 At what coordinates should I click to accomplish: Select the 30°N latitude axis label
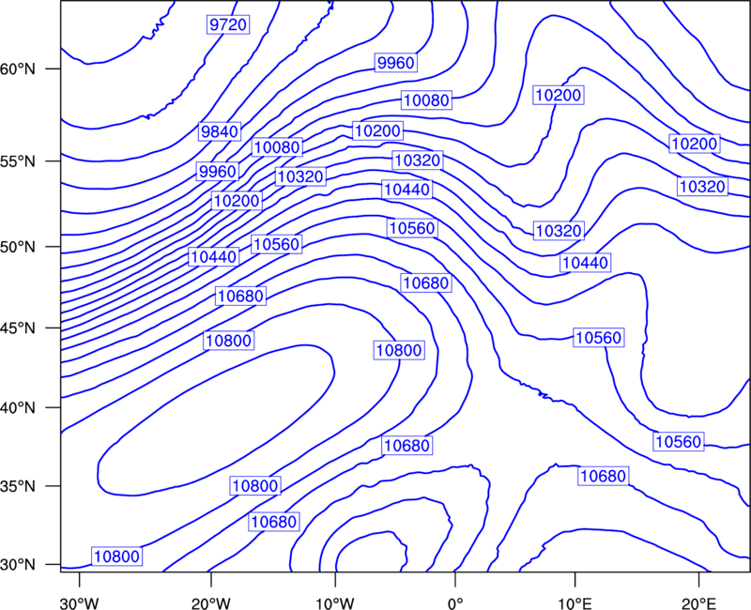(18, 565)
